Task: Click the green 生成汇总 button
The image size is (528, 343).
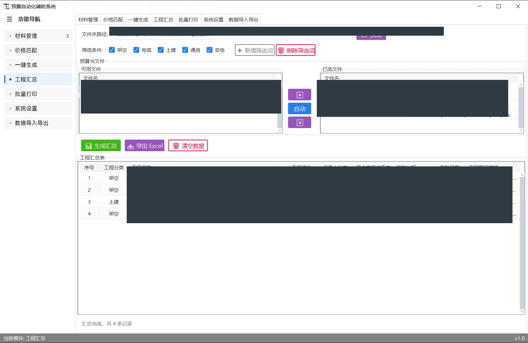Action: coord(101,146)
